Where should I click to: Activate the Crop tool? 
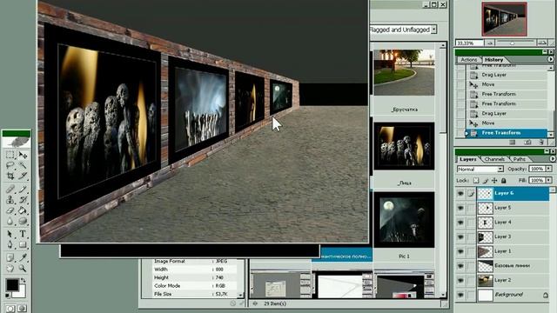(10, 176)
